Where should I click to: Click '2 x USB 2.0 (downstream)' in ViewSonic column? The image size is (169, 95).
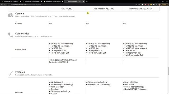(135, 44)
